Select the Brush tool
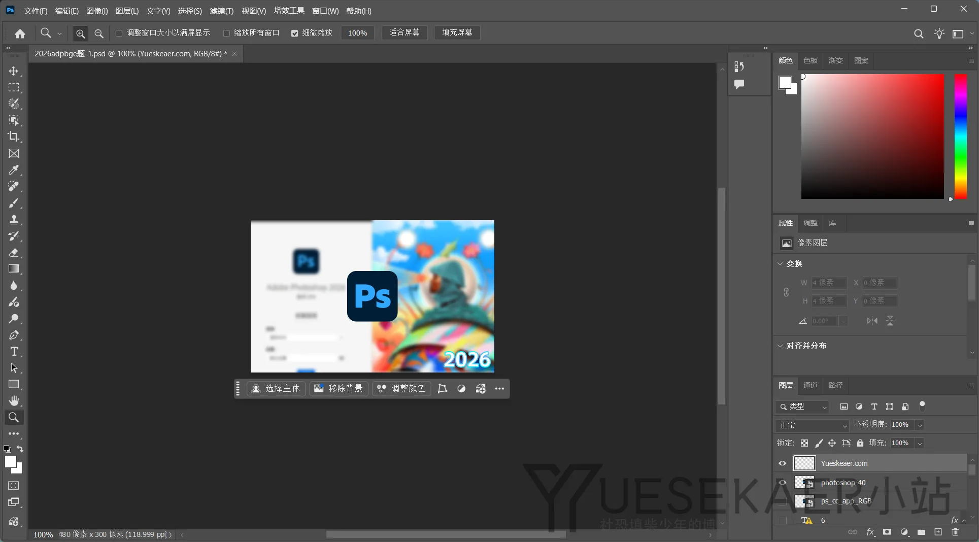Viewport: 979px width, 542px height. point(14,203)
